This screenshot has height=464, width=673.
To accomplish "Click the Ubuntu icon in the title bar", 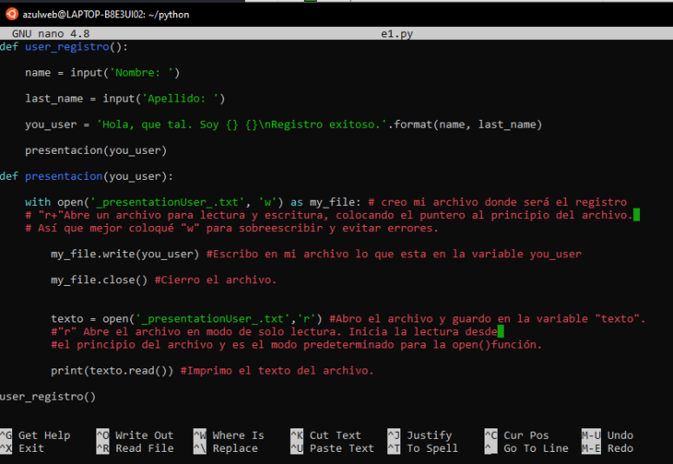I will pyautogui.click(x=11, y=13).
